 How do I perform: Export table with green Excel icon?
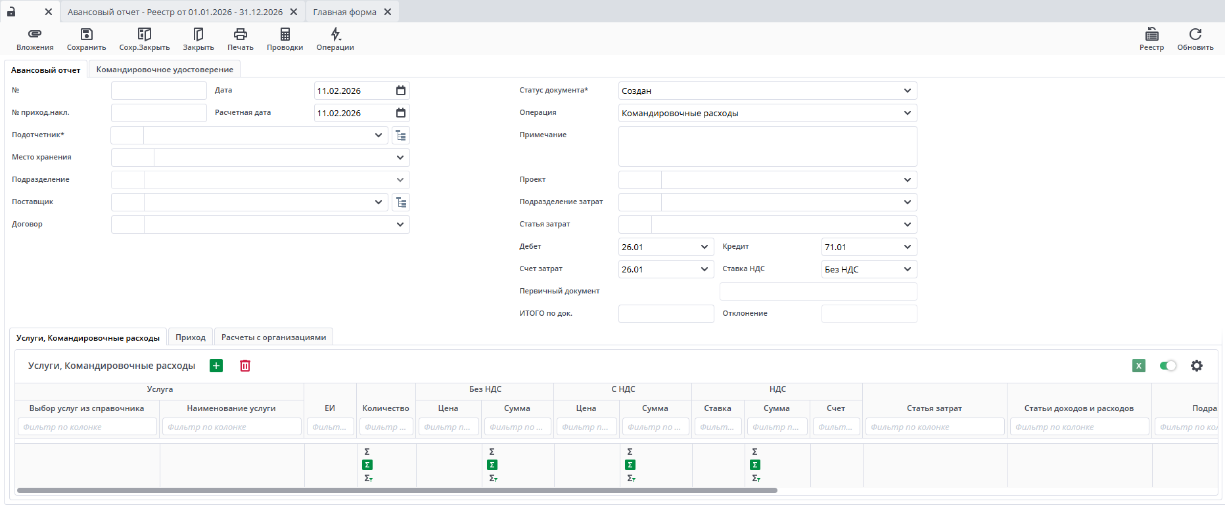[x=1139, y=366]
